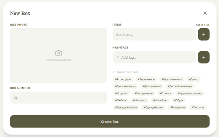Select the #Коляска suggested tag

point(165,93)
